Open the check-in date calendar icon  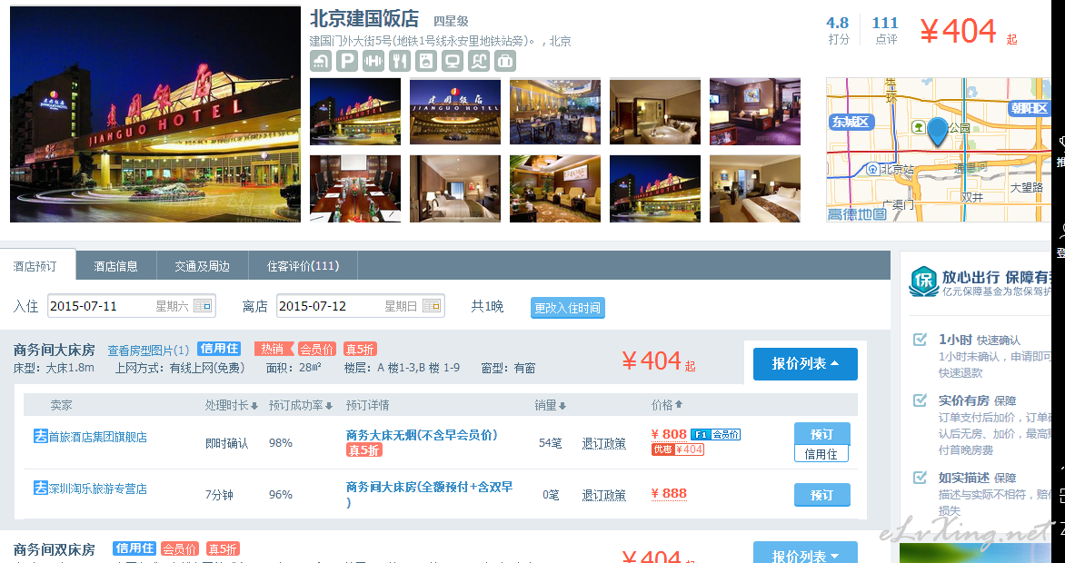click(x=203, y=306)
